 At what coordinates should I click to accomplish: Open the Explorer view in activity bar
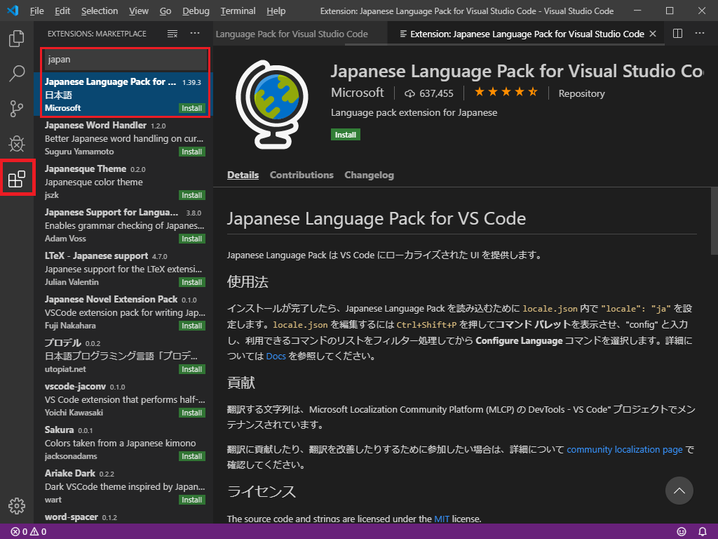(x=17, y=39)
